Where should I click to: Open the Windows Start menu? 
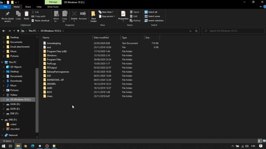tap(3, 146)
